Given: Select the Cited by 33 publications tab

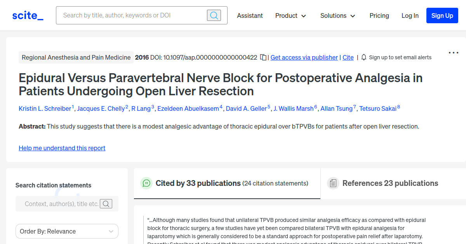Looking at the screenshot, I should pyautogui.click(x=198, y=183).
